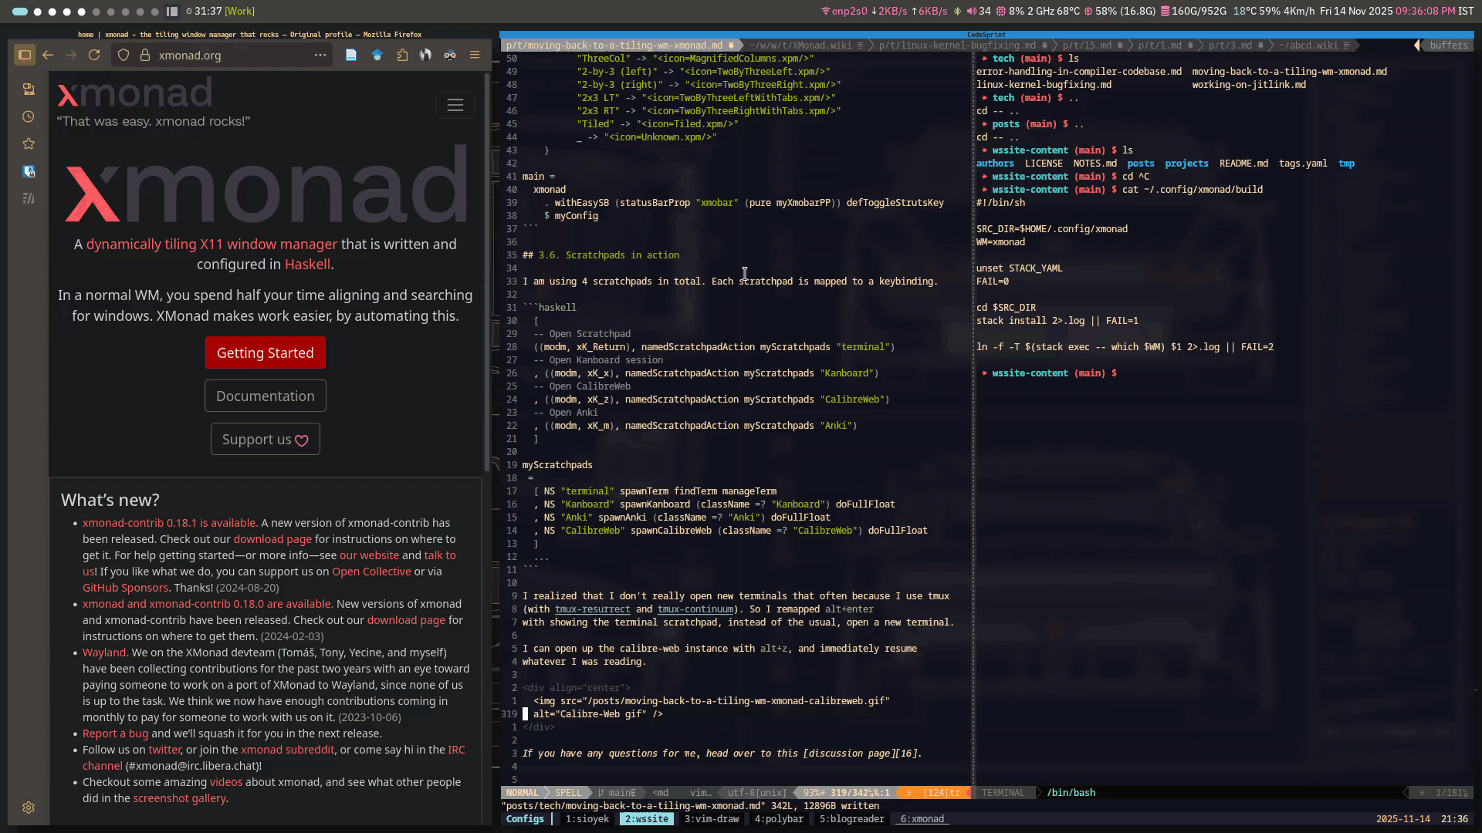The height and width of the screenshot is (833, 1482).
Task: Open sidebar settings gear icon
Action: pos(29,807)
